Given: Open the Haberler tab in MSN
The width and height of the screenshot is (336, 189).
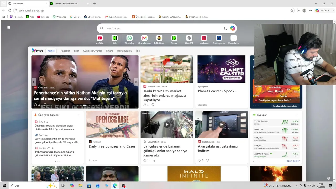Looking at the screenshot, I should pos(65,51).
